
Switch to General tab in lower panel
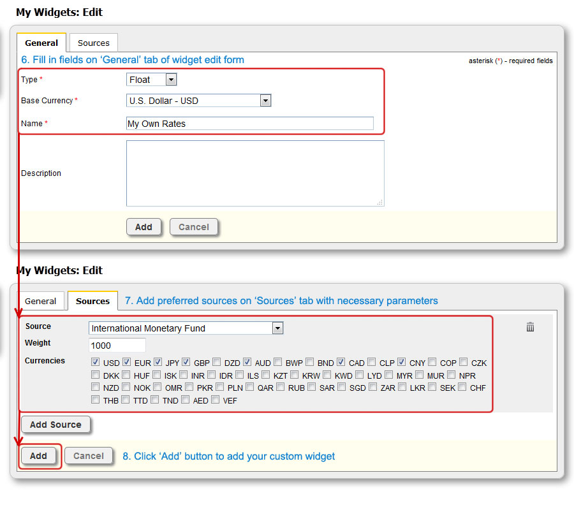coord(40,301)
